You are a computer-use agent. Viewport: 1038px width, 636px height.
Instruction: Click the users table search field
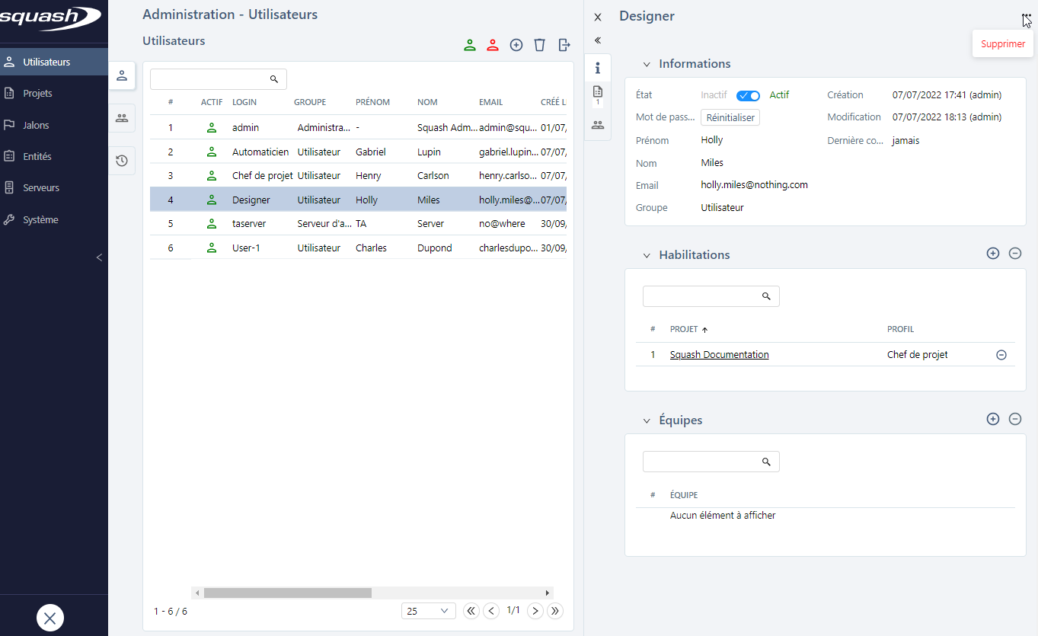click(x=219, y=79)
